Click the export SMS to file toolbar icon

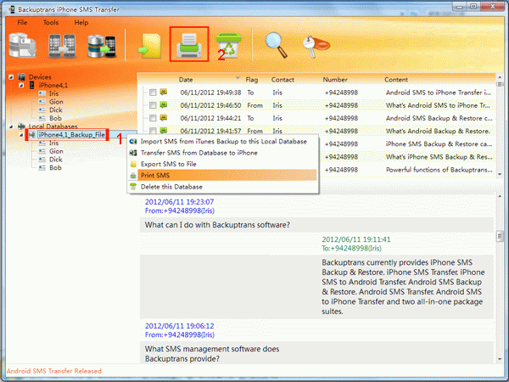(150, 46)
